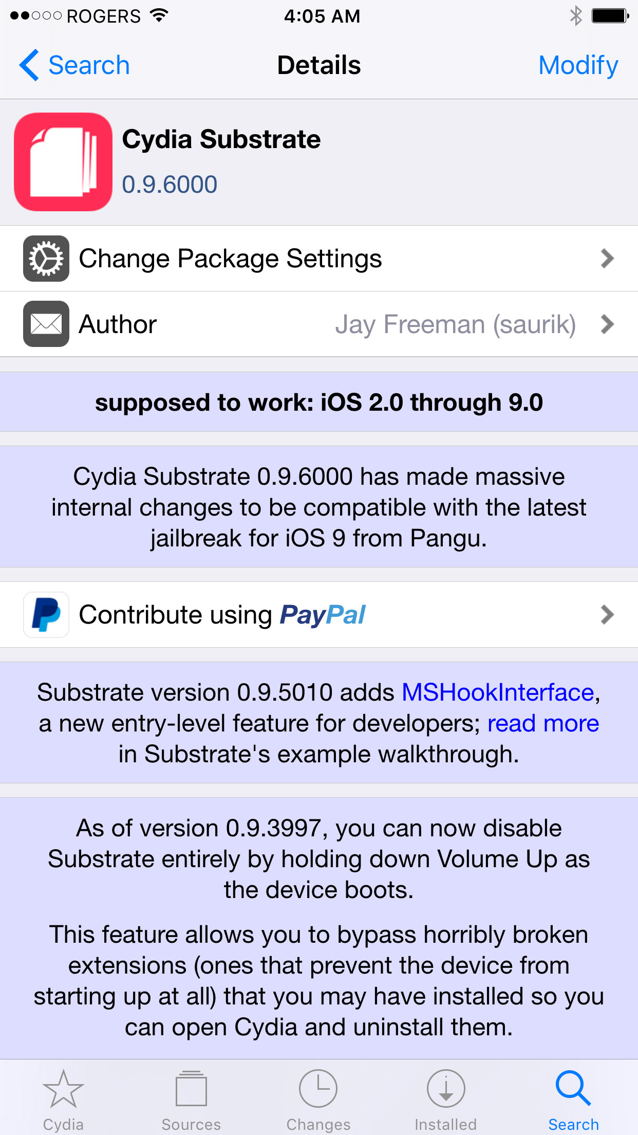This screenshot has height=1135, width=638.
Task: Expand Change Package Settings chevron
Action: coord(607,259)
